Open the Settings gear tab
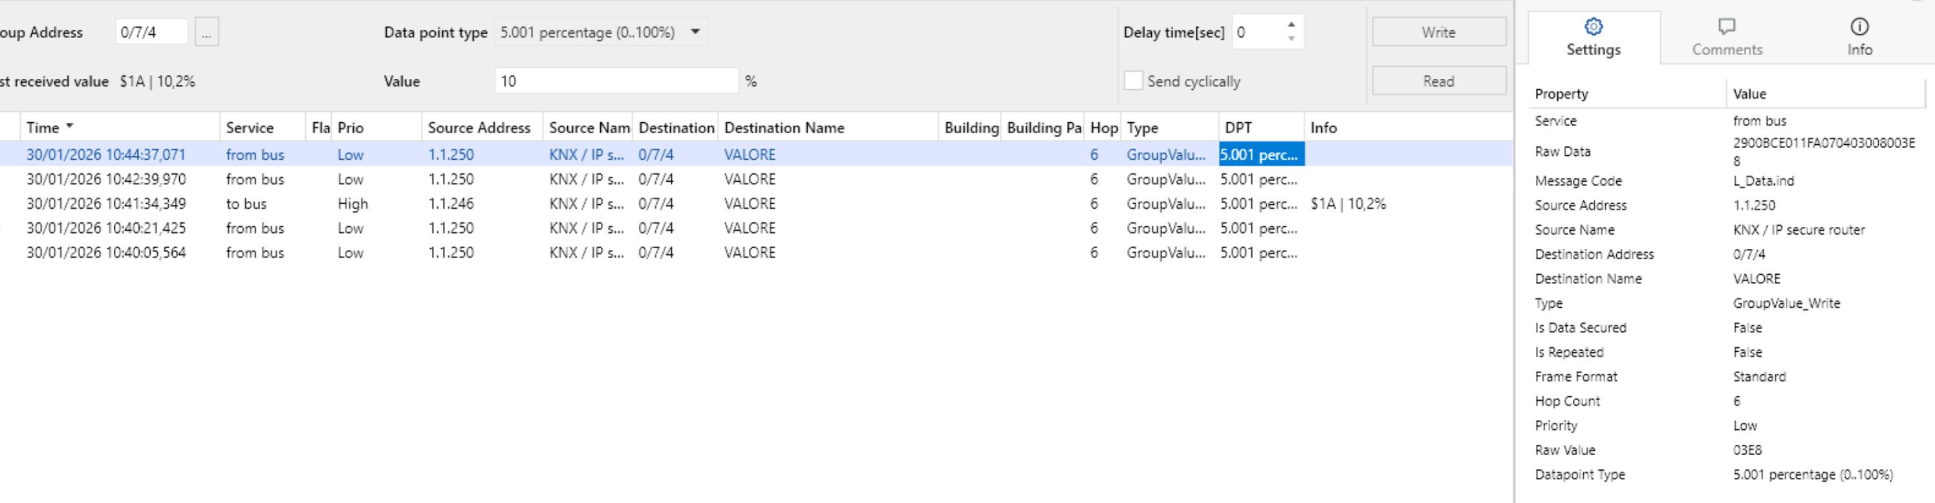Viewport: 1935px width, 503px height. [1592, 37]
